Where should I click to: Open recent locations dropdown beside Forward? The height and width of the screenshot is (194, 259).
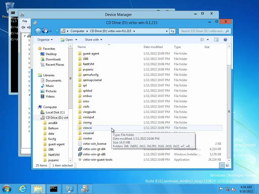tap(51, 31)
